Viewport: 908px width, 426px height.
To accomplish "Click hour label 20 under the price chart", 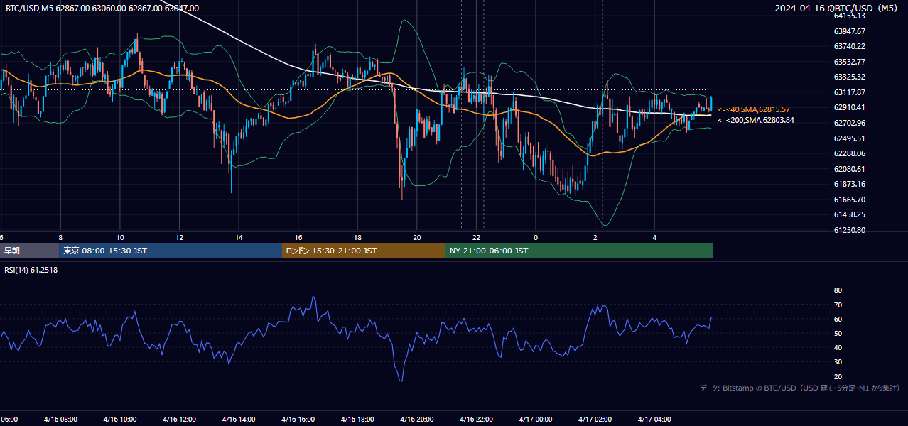I will click(x=417, y=237).
